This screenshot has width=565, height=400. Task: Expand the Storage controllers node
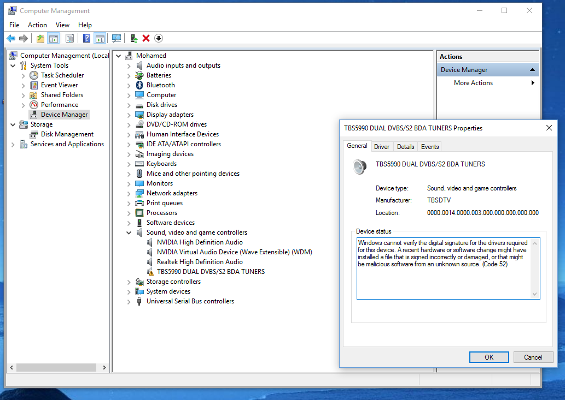[x=129, y=282]
